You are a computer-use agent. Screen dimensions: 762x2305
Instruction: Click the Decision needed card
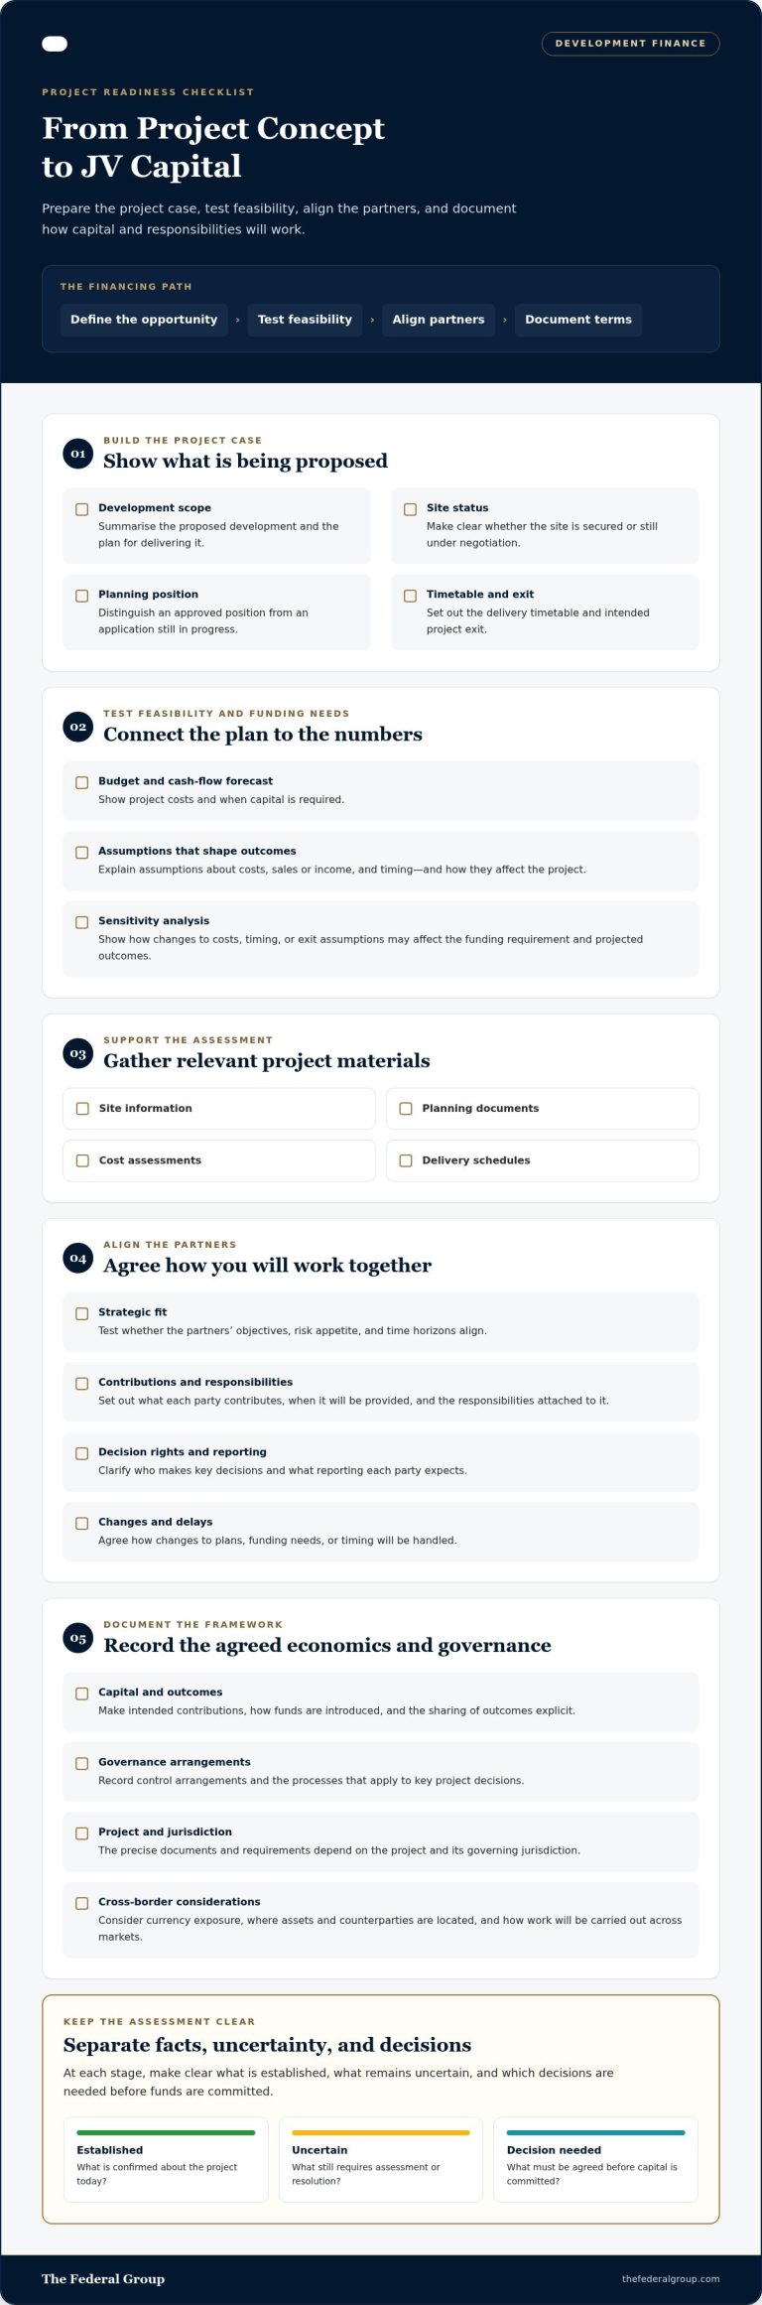[595, 2159]
